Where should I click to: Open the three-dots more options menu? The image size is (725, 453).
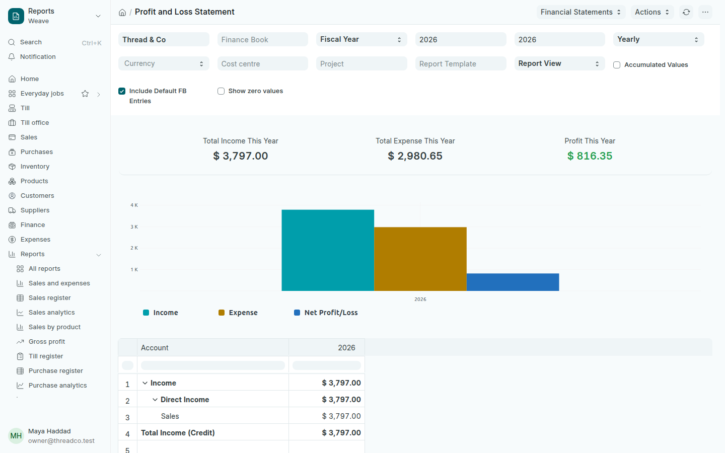705,12
